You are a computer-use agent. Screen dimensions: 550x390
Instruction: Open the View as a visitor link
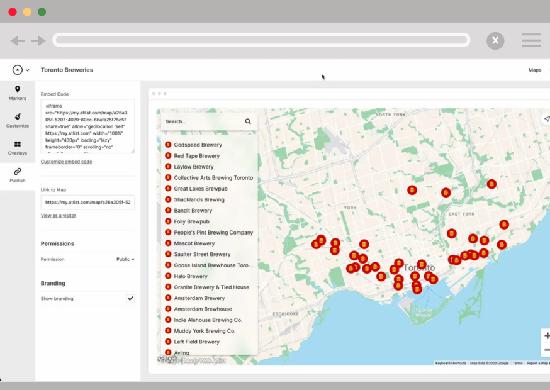(x=58, y=215)
